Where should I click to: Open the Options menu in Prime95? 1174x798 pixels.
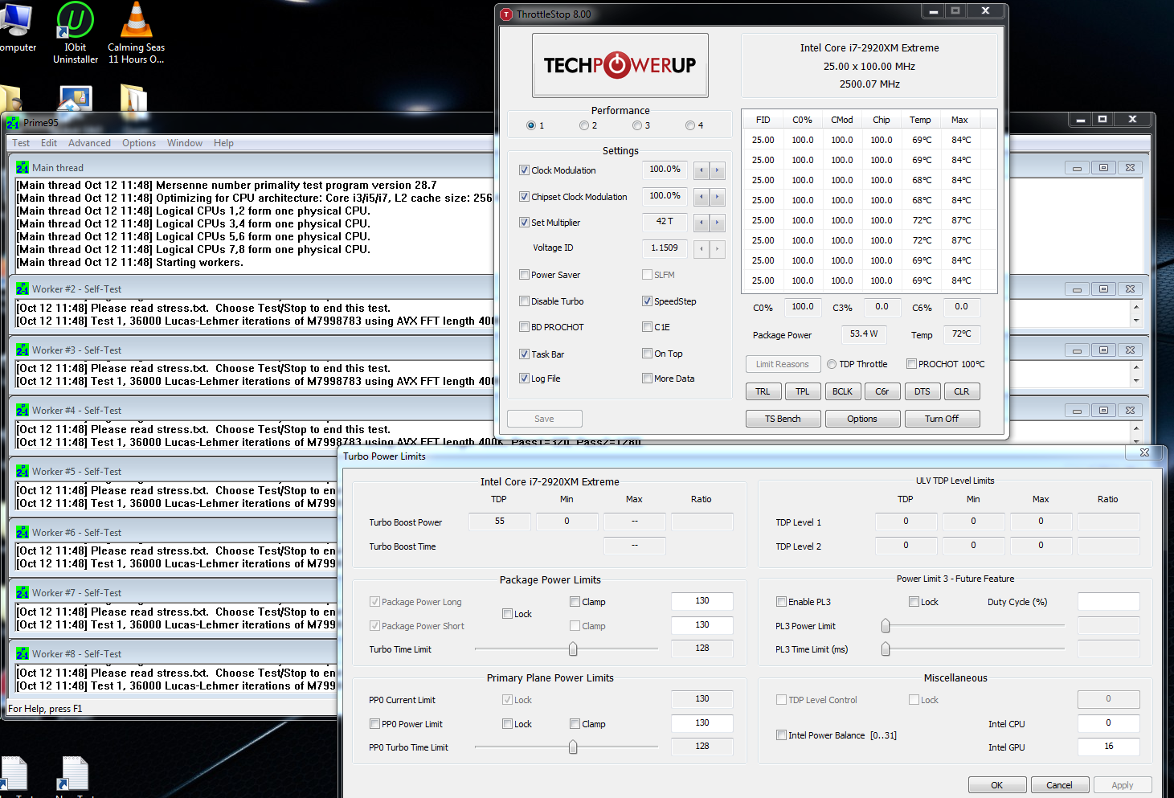click(139, 143)
